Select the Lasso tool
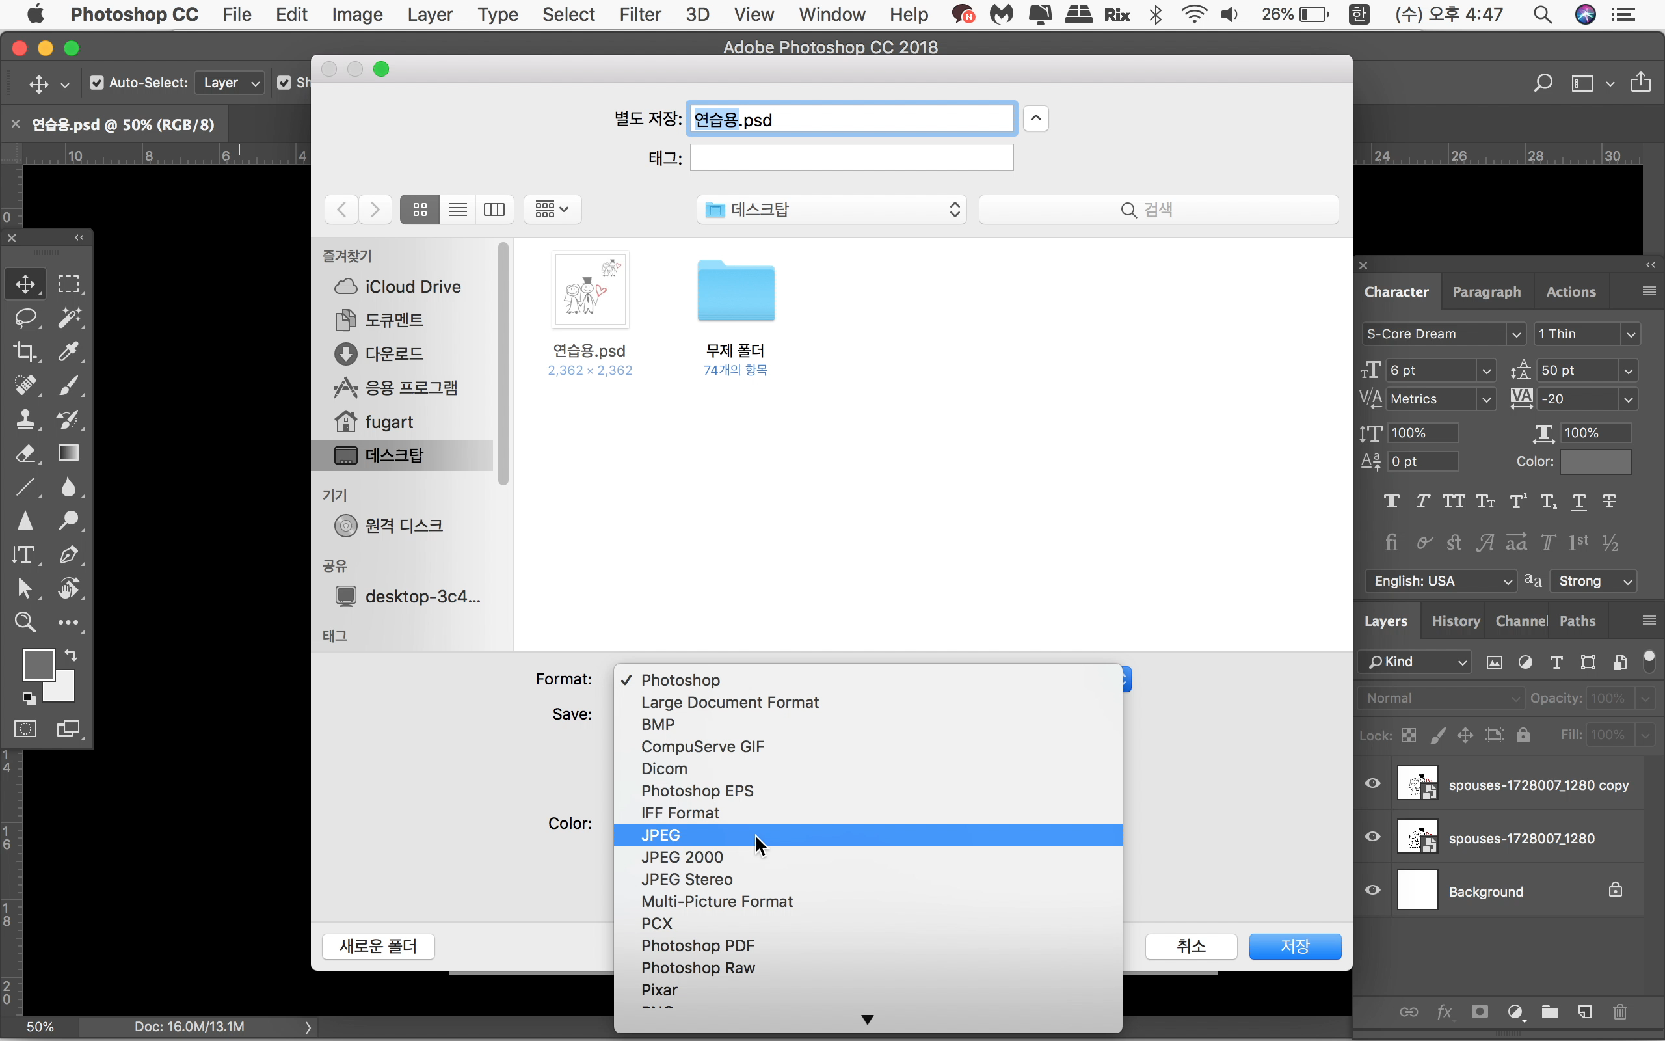The height and width of the screenshot is (1041, 1665). [x=26, y=318]
